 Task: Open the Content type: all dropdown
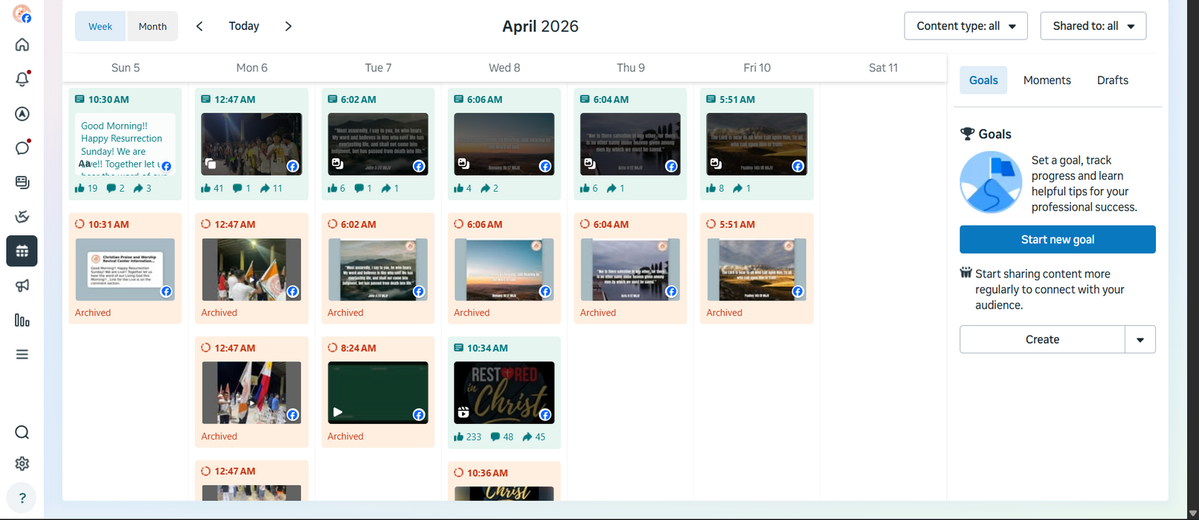click(x=966, y=26)
